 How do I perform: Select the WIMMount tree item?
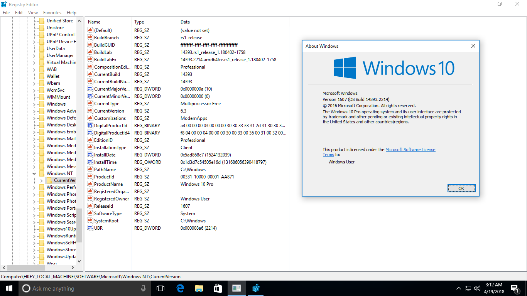[x=59, y=97]
